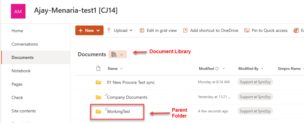Open the New button dropdown
304x123 pixels.
(x=89, y=30)
